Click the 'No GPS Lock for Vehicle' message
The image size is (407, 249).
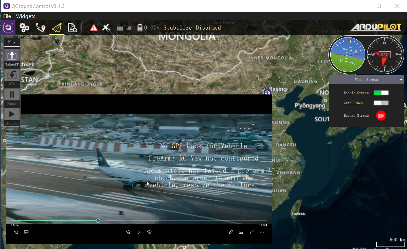point(203,146)
